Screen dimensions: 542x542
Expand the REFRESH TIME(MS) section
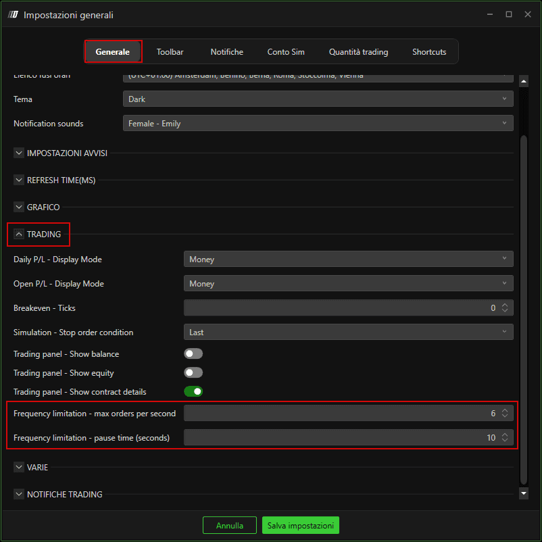tap(19, 180)
